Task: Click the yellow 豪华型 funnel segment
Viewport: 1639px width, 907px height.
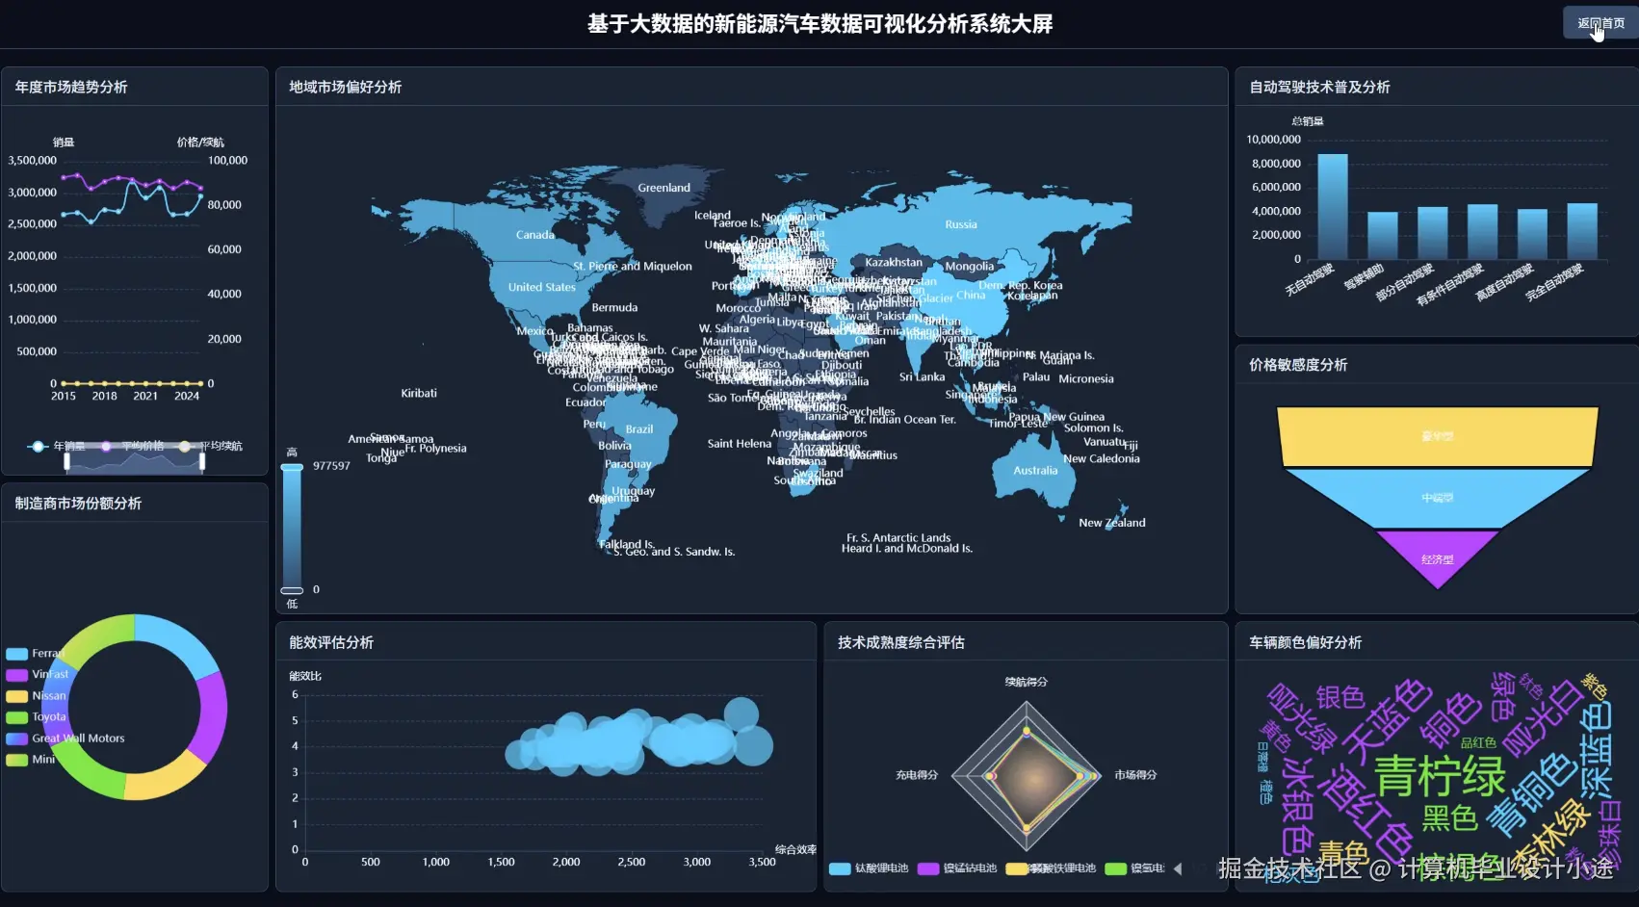Action: click(x=1437, y=436)
